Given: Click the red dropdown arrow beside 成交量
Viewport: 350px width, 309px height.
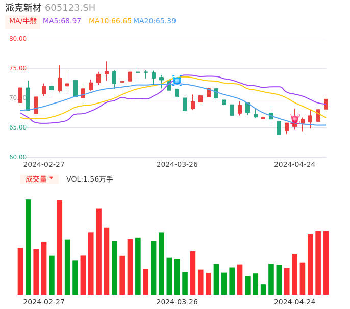Looking at the screenshot, I should [x=52, y=178].
